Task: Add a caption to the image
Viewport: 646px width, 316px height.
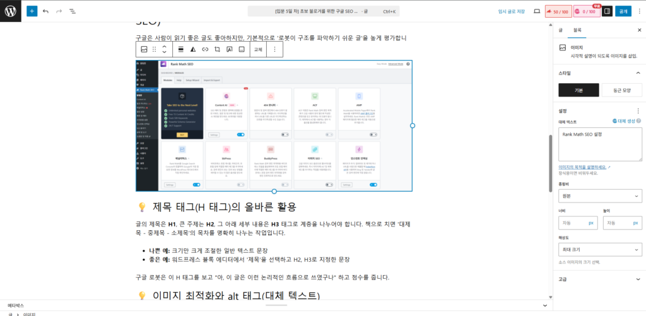Action: coord(242,49)
